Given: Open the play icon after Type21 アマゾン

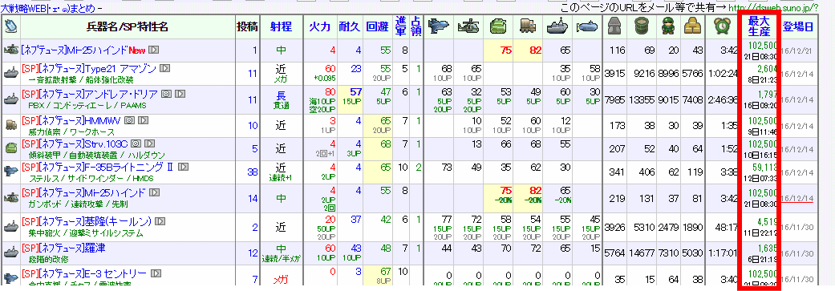Looking at the screenshot, I should [x=164, y=68].
